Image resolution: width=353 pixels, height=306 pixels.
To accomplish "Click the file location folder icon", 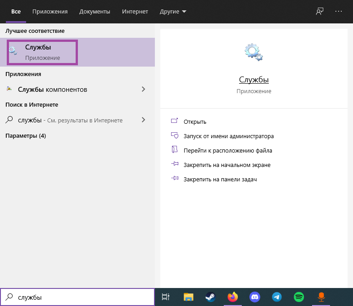I will coord(175,149).
